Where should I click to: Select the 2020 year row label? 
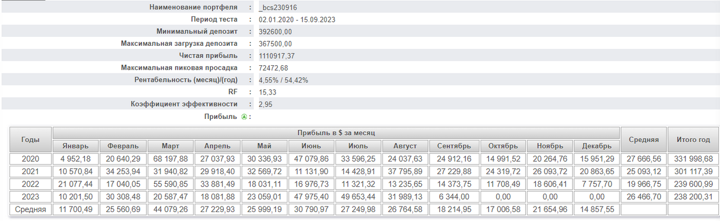click(x=30, y=159)
